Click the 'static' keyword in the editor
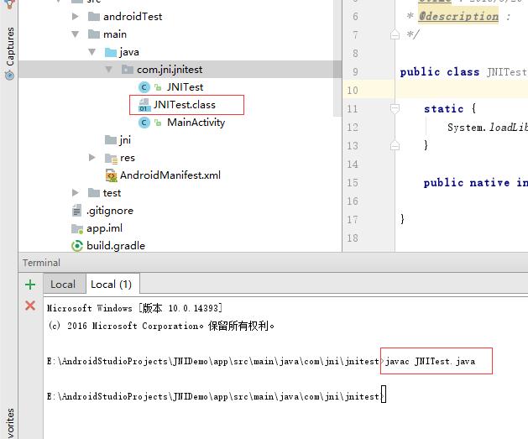The height and width of the screenshot is (439, 528). pyautogui.click(x=443, y=109)
